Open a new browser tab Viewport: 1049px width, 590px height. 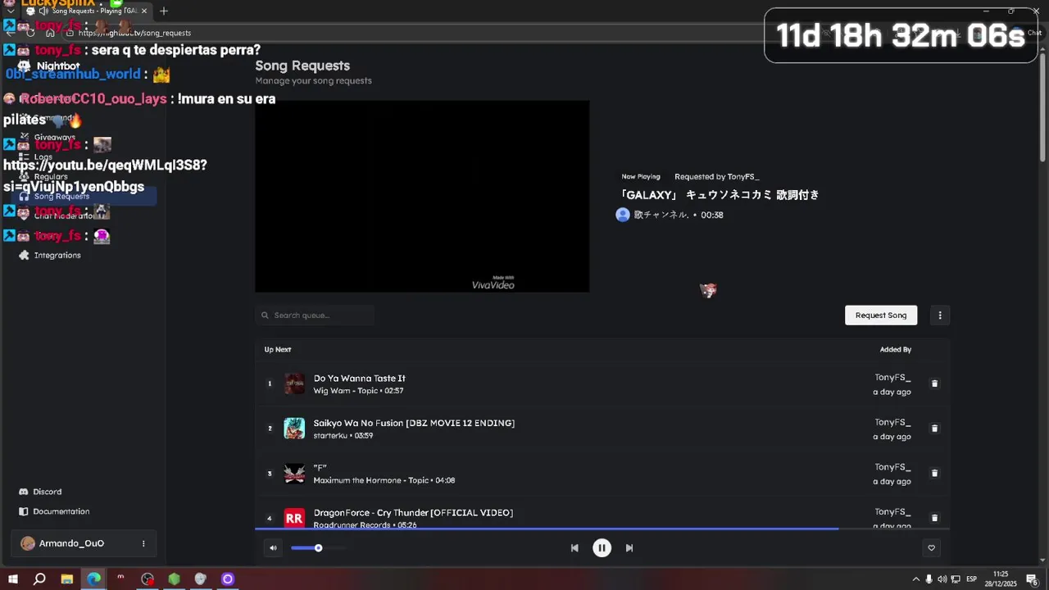click(164, 11)
